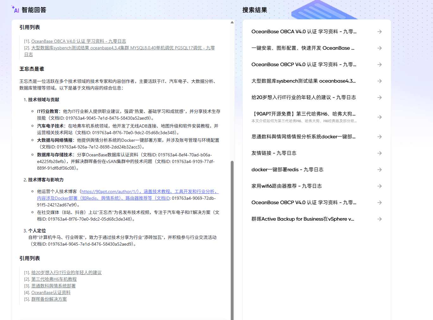Click arrow icon beside OceanBase OBCA V4.0 result

coord(380,32)
